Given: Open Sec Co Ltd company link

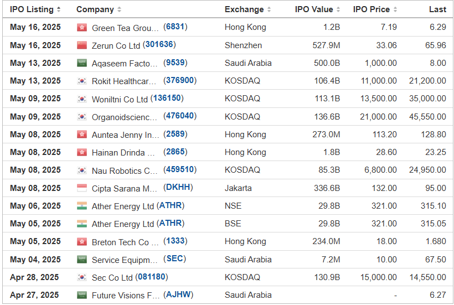Looking at the screenshot, I should [112, 278].
